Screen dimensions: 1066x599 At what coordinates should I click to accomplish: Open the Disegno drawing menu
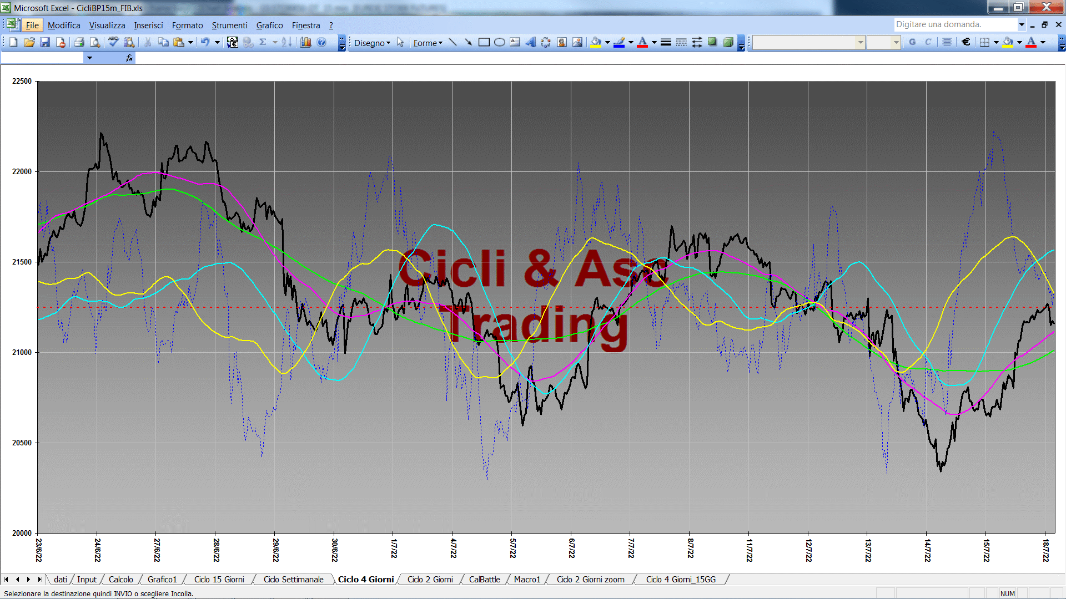(x=372, y=43)
